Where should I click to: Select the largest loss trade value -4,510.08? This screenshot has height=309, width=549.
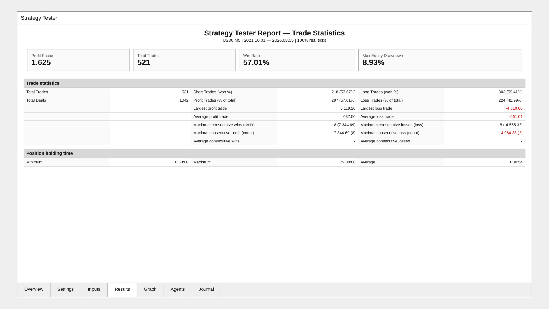(x=514, y=108)
